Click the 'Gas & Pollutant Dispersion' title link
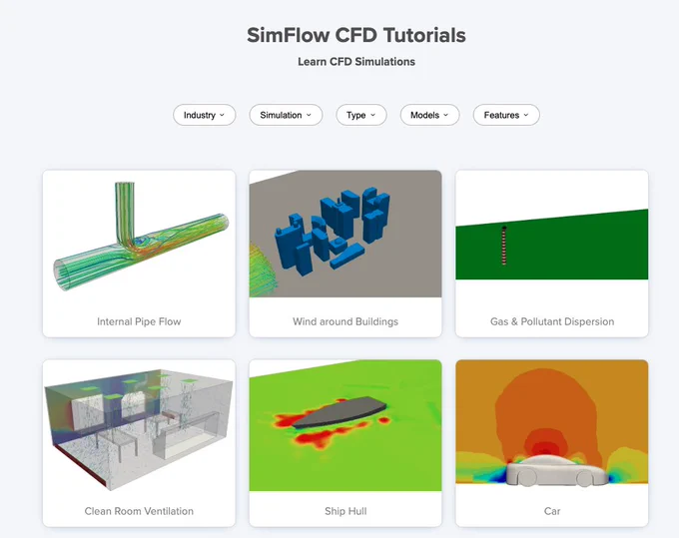Screen dimensions: 679x538 552,321
